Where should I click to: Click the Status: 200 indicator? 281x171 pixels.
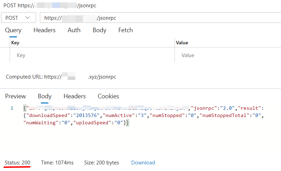coord(17,163)
